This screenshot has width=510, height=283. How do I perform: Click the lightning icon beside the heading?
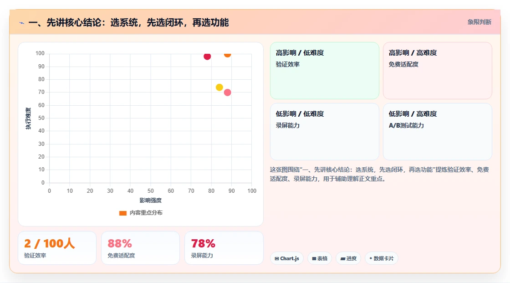[22, 23]
